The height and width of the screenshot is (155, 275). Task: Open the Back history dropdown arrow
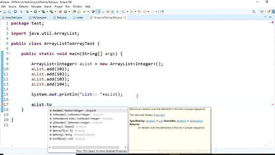[148, 12]
